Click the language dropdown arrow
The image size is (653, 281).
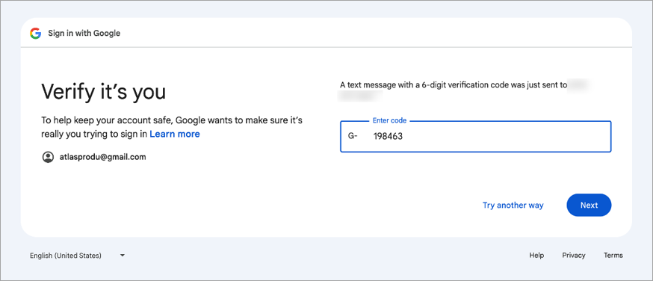[x=122, y=255]
